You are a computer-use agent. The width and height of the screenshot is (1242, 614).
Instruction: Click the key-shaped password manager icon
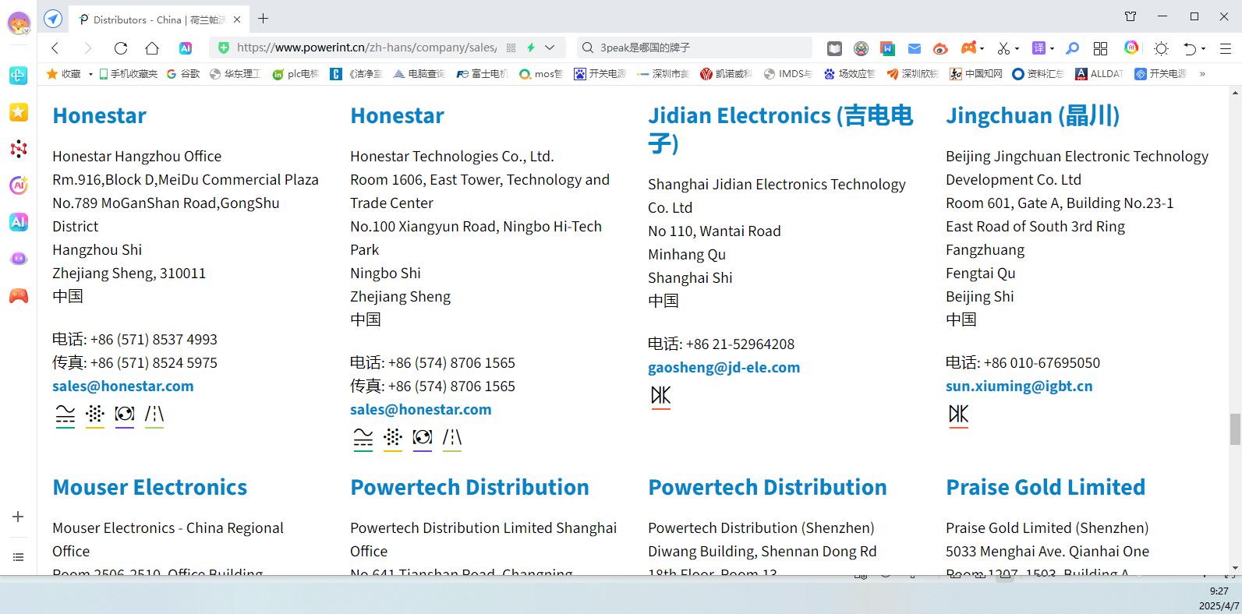pyautogui.click(x=1073, y=48)
